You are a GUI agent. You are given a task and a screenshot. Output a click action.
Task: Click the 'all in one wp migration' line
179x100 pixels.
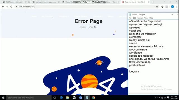[143, 34]
